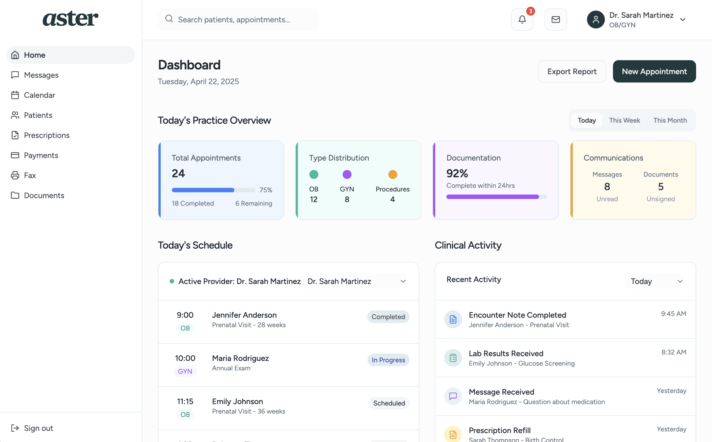Viewport: 712px width, 442px height.
Task: Expand the user profile menu chevron
Action: (682, 20)
